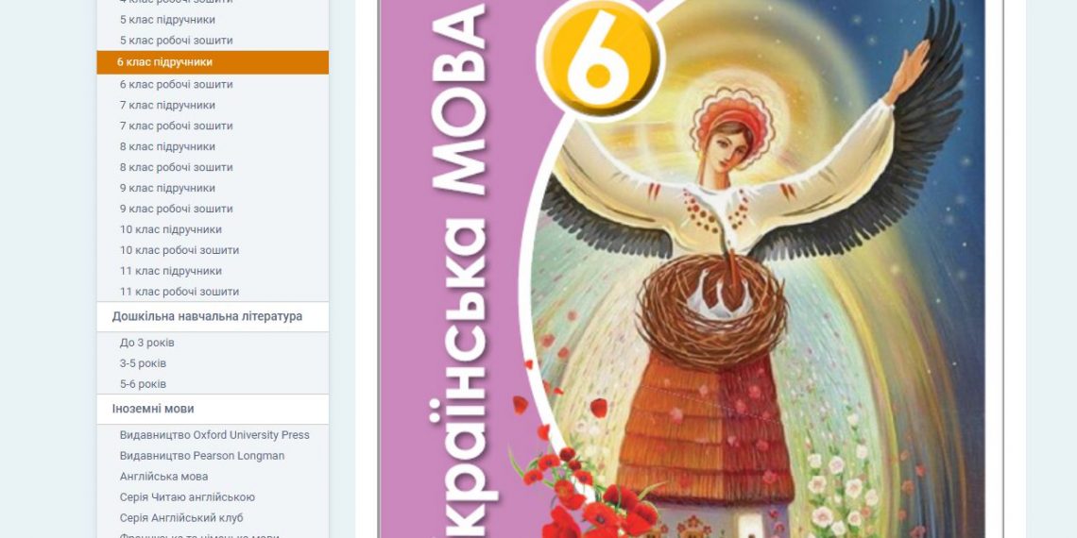This screenshot has height=538, width=1077.
Task: Open 7 клас підручники category
Action: (167, 105)
